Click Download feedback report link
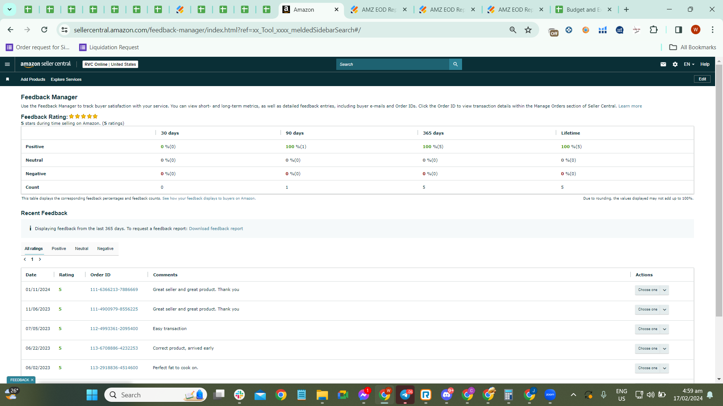The width and height of the screenshot is (723, 406). (216, 229)
